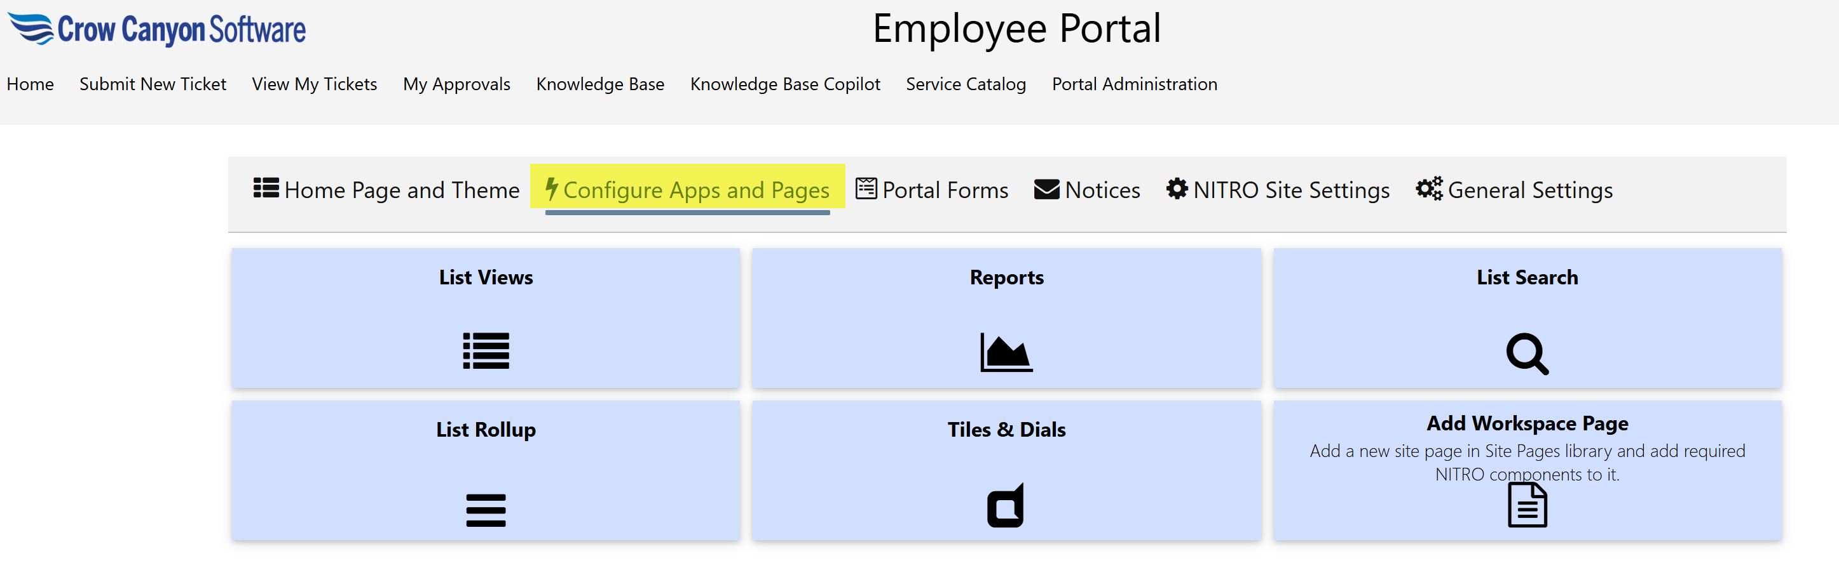Click the List Search magnifier icon
Screen dimensions: 1839x563
(x=1526, y=354)
